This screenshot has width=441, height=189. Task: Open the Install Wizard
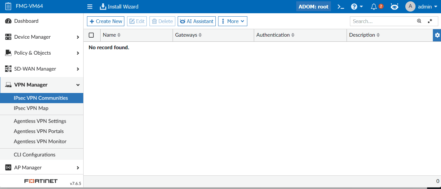click(119, 6)
